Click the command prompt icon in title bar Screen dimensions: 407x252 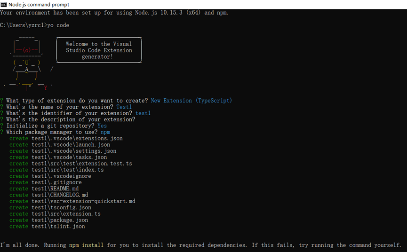[x=4, y=4]
